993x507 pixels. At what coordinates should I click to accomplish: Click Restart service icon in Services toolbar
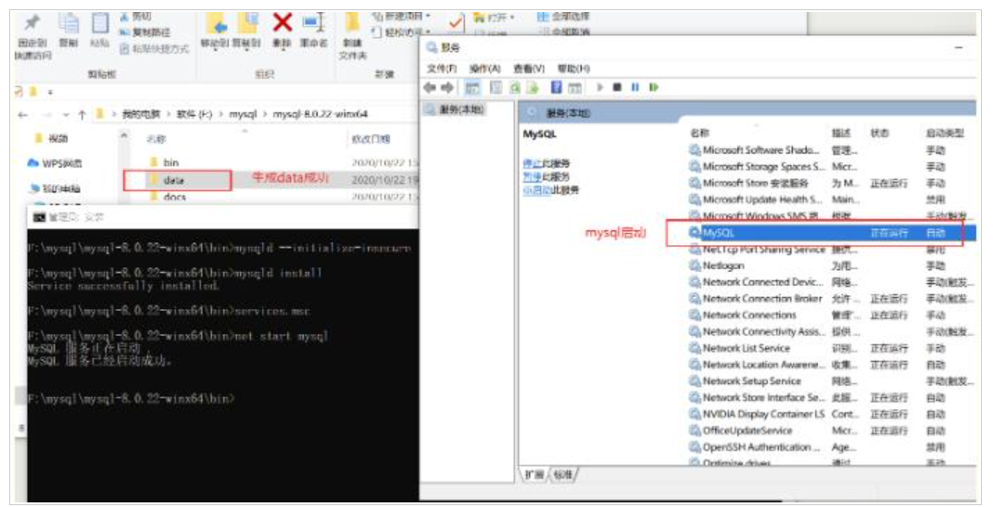click(654, 87)
